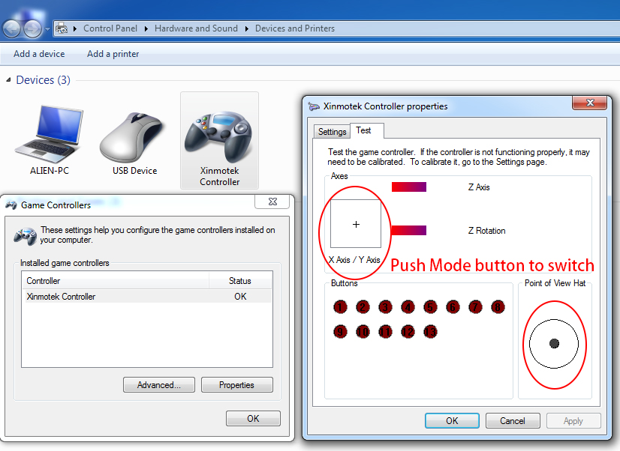Click the Z Axis label

479,187
